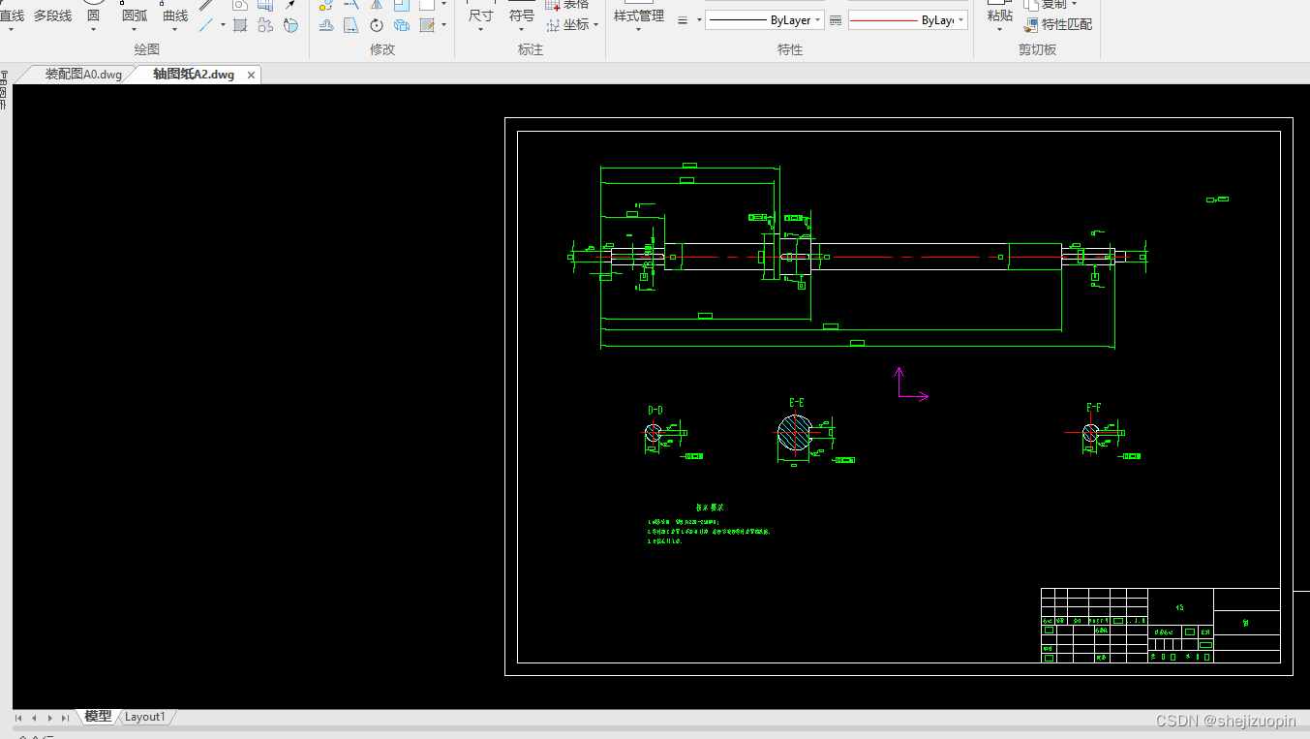
Task: Click the 直线 line button
Action: (x=11, y=15)
